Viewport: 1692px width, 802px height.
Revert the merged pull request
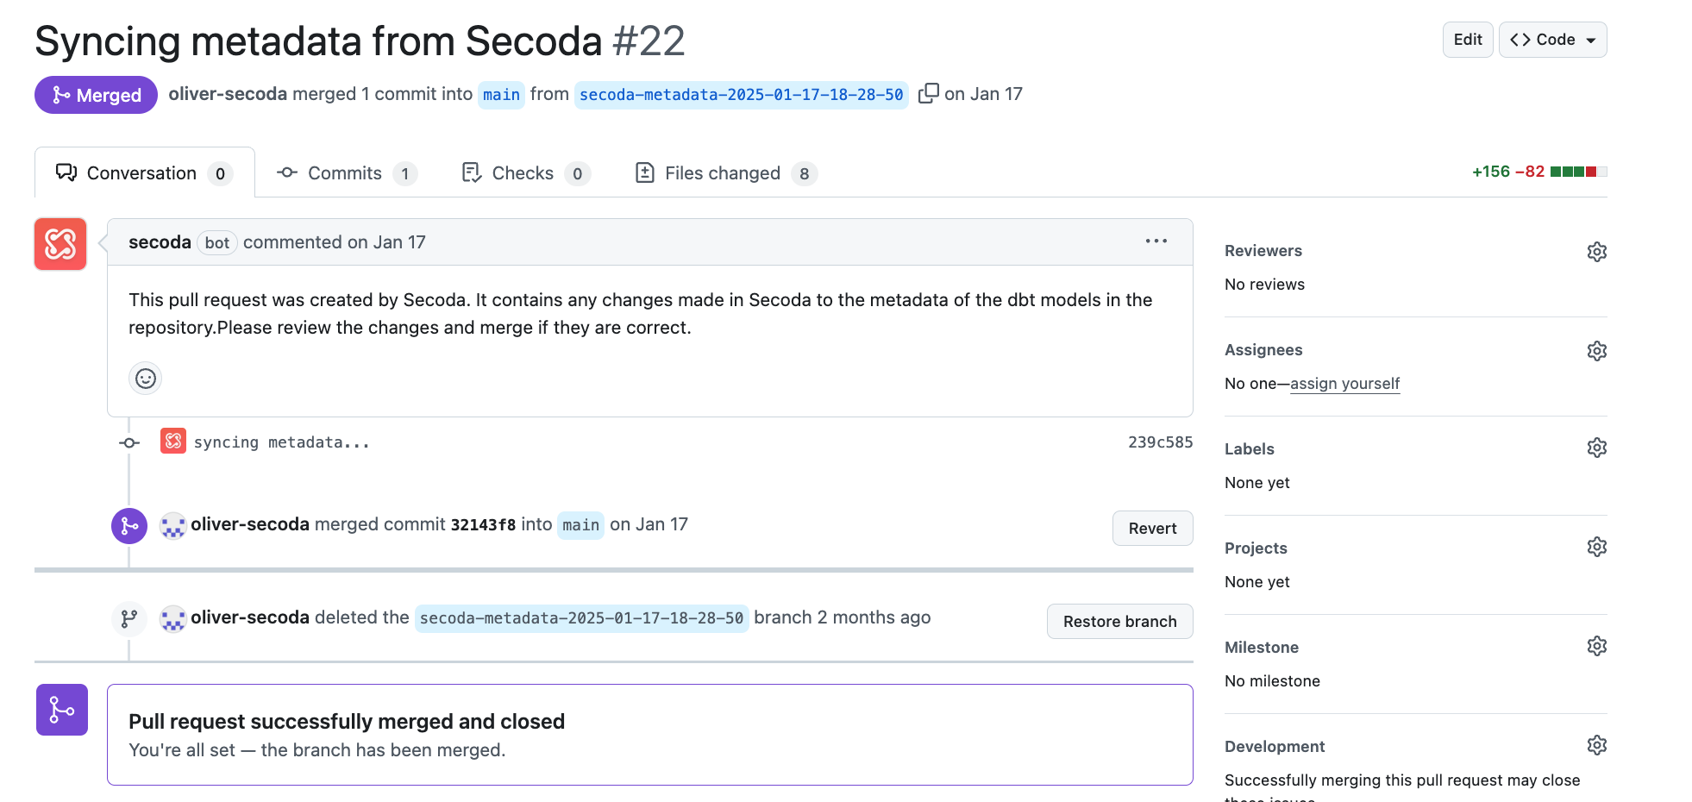[x=1152, y=529]
